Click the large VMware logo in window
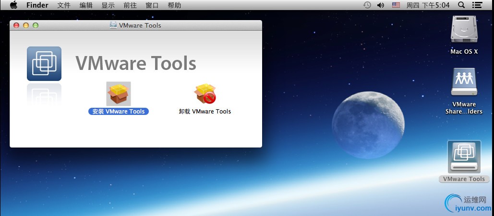The height and width of the screenshot is (216, 494). (x=44, y=64)
